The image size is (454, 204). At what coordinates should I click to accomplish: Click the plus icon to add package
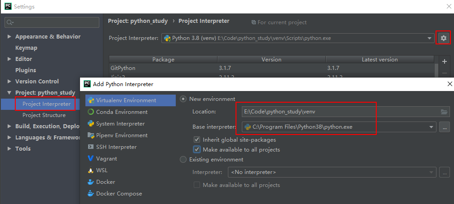coord(445,61)
